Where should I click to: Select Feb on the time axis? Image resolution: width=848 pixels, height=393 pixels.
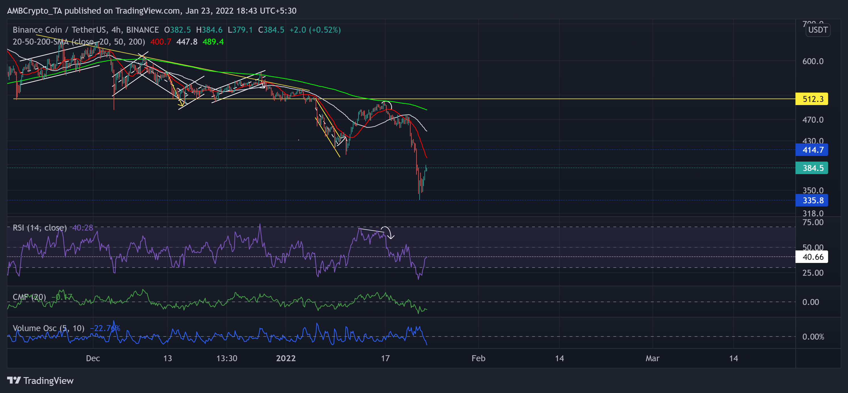(478, 358)
